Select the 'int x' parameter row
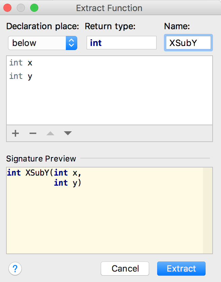This screenshot has height=282, width=221. pyautogui.click(x=109, y=63)
